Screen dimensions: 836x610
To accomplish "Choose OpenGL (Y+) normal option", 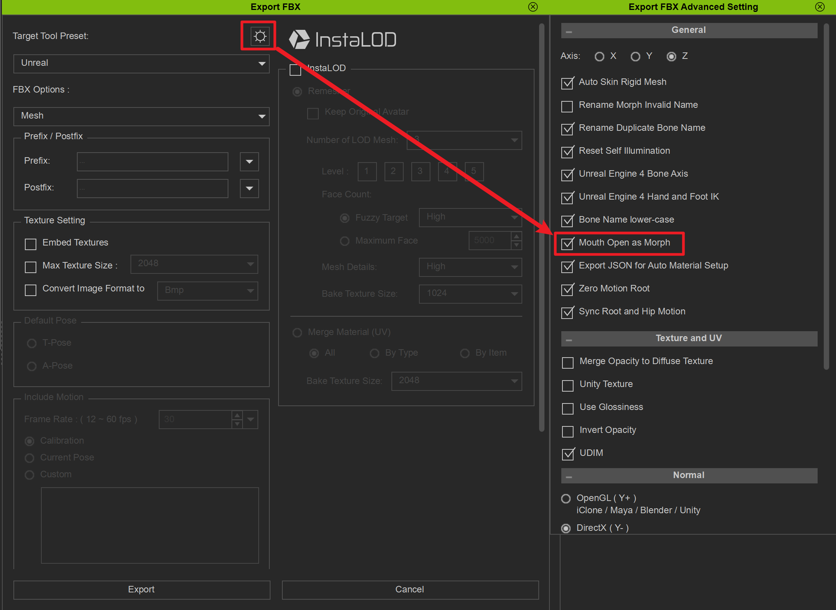I will point(565,499).
